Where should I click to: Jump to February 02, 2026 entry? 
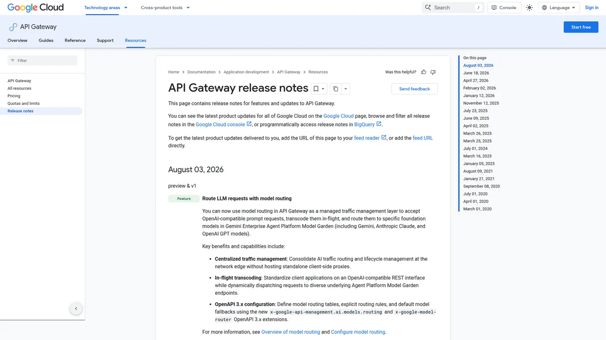(x=480, y=88)
